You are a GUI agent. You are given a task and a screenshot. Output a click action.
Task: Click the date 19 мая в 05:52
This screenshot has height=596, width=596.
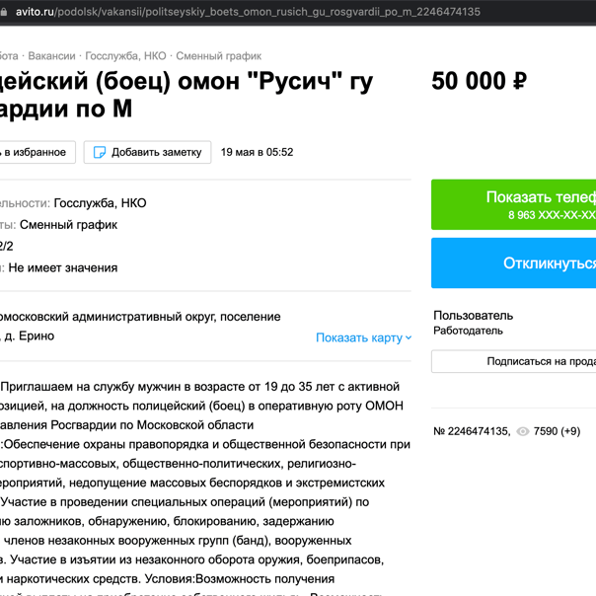257,152
